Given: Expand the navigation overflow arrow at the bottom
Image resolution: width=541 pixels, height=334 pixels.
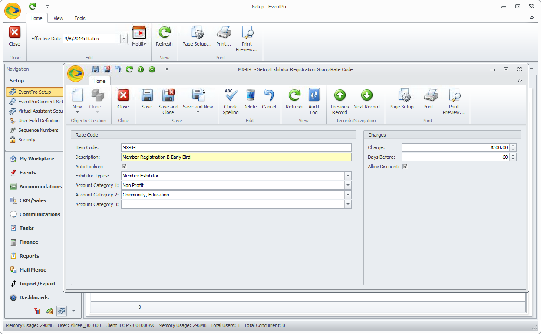Looking at the screenshot, I should tap(73, 311).
